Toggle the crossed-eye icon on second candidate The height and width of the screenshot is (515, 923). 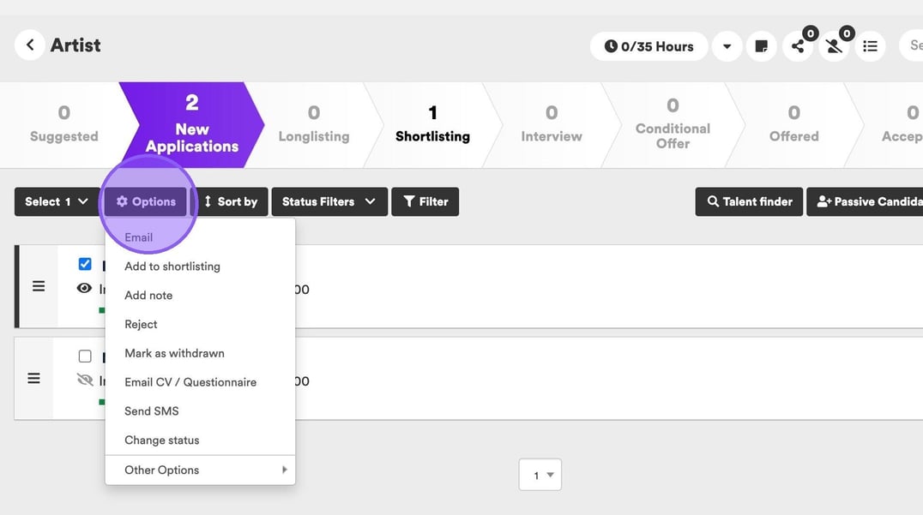coord(84,380)
